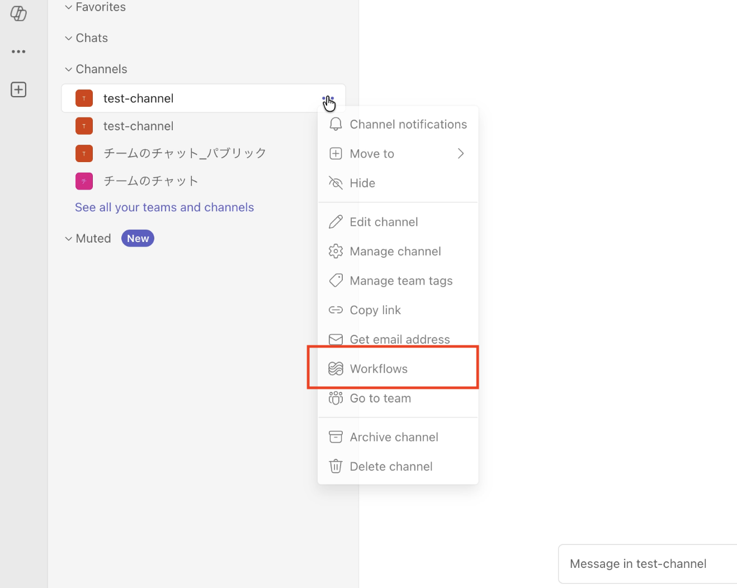Open Manage channel
737x588 pixels.
(x=398, y=252)
